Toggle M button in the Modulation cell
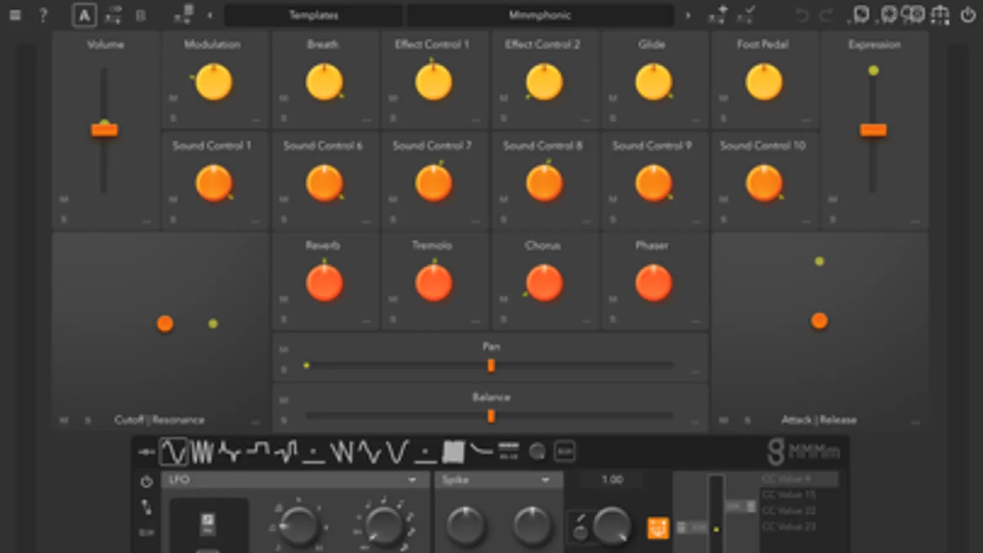 pos(173,98)
